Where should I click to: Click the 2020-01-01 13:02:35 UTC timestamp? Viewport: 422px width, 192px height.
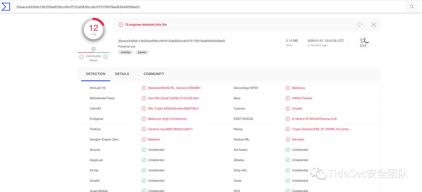pyautogui.click(x=325, y=41)
